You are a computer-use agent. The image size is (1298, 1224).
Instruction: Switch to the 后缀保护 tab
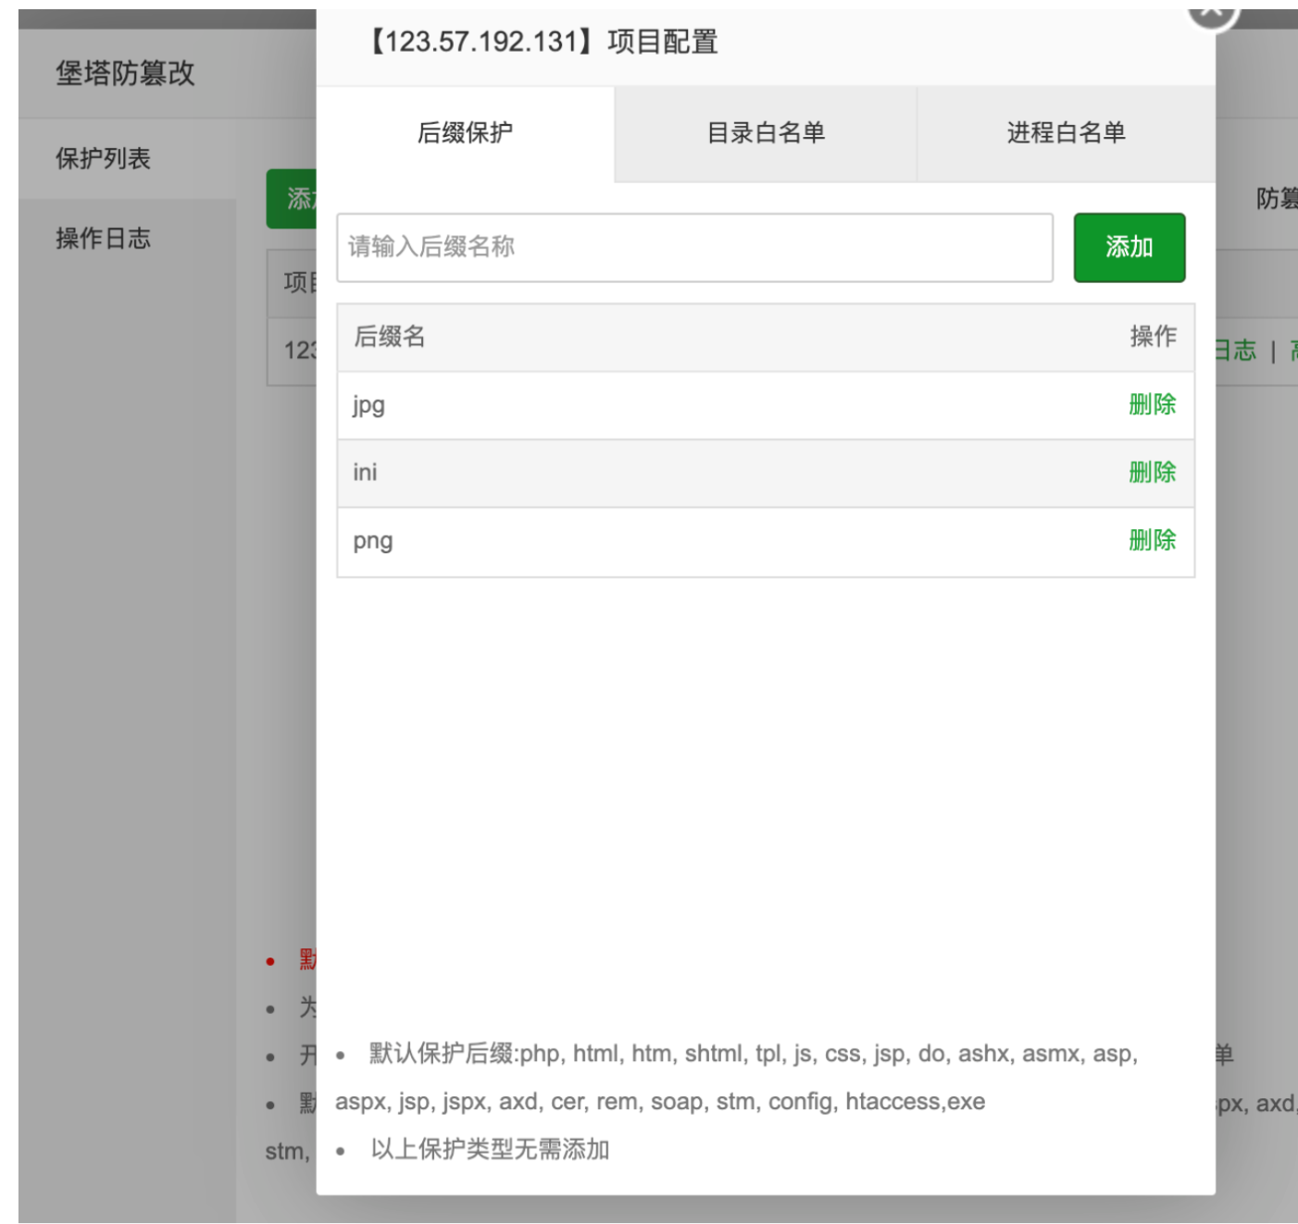(465, 133)
